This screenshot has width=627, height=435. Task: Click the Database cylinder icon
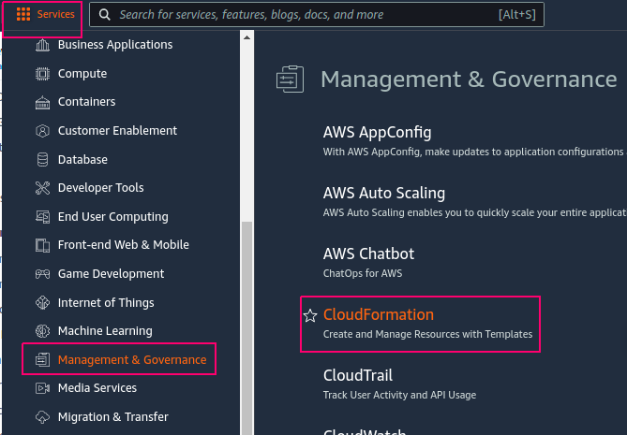(x=42, y=160)
